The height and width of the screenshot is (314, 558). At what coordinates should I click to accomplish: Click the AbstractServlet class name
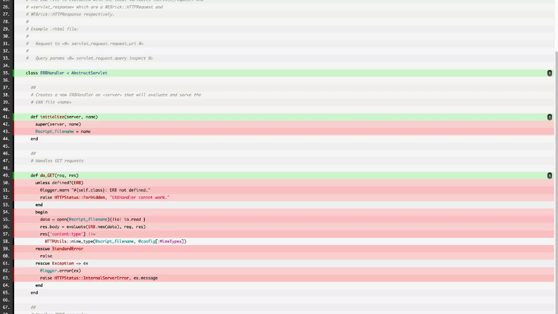pos(89,73)
